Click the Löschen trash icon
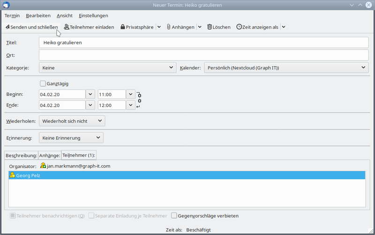This screenshot has height=235, width=375. coord(210,27)
